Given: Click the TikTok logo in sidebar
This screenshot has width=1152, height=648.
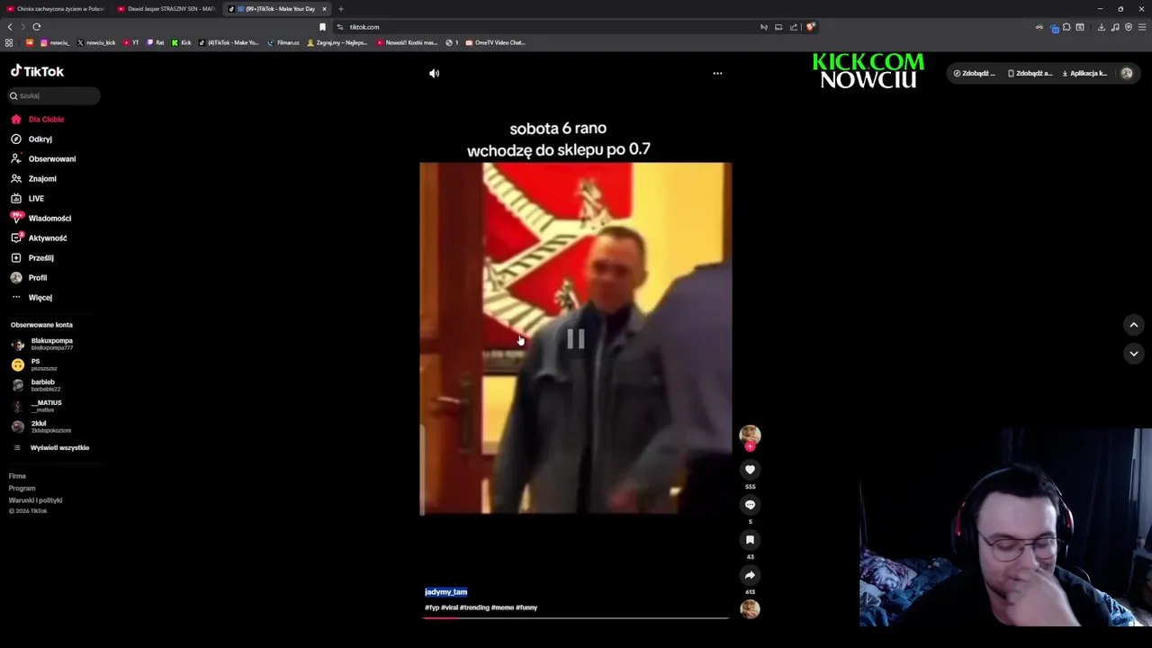Looking at the screenshot, I should 37,71.
